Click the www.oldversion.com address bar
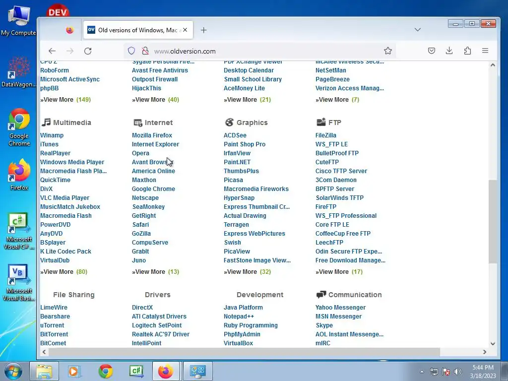This screenshot has height=381, width=508. (x=259, y=51)
